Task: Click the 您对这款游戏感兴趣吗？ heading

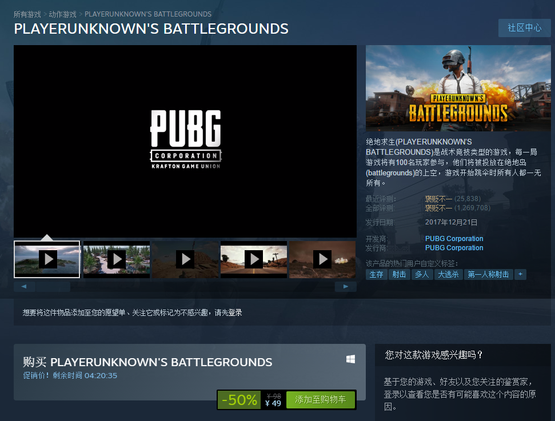Action: [x=434, y=355]
